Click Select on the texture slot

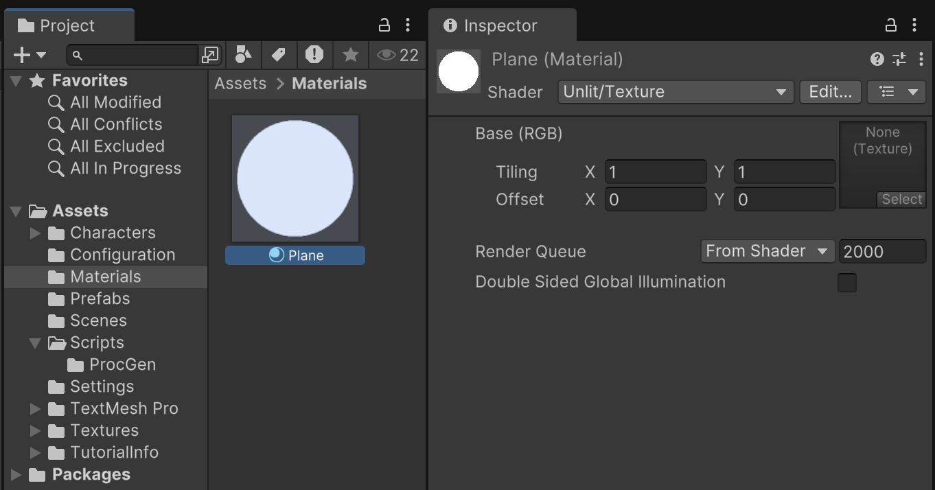[x=901, y=199]
